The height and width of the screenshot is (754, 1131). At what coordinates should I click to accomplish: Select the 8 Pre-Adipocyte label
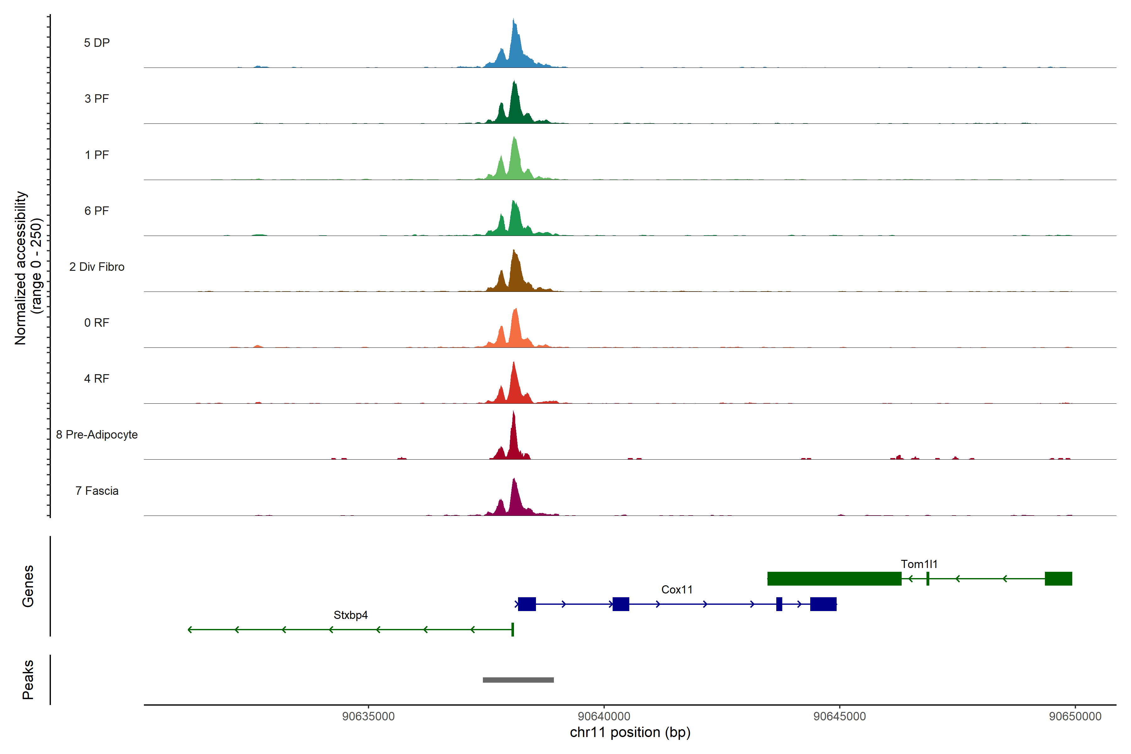click(x=97, y=435)
